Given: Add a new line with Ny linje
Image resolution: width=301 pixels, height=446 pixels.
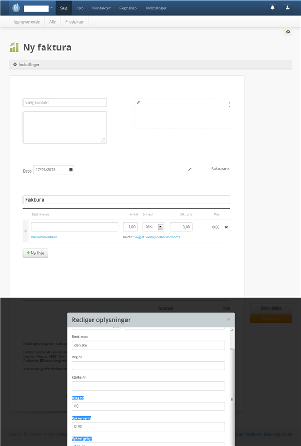Looking at the screenshot, I should click(35, 253).
